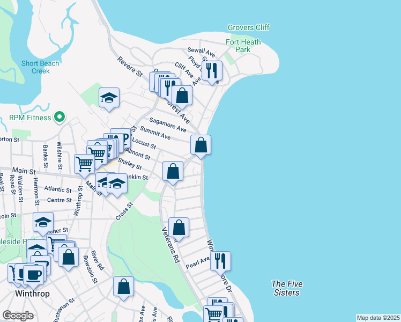Select the Grovers Cliff label
Screen dimensions: 401x322
tap(249, 27)
